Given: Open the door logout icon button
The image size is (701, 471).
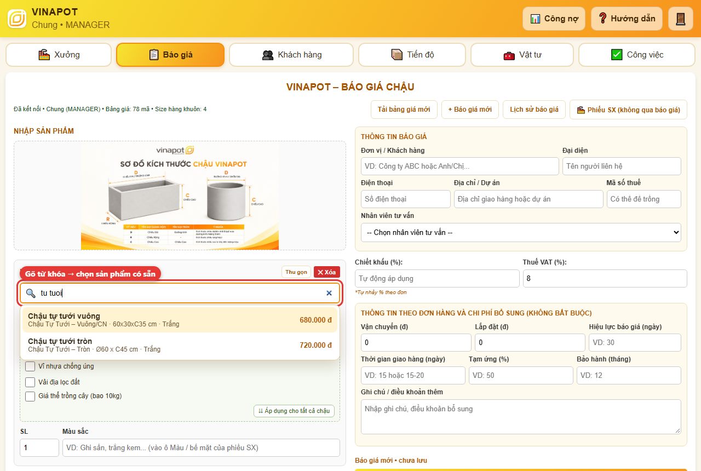Looking at the screenshot, I should tap(681, 19).
